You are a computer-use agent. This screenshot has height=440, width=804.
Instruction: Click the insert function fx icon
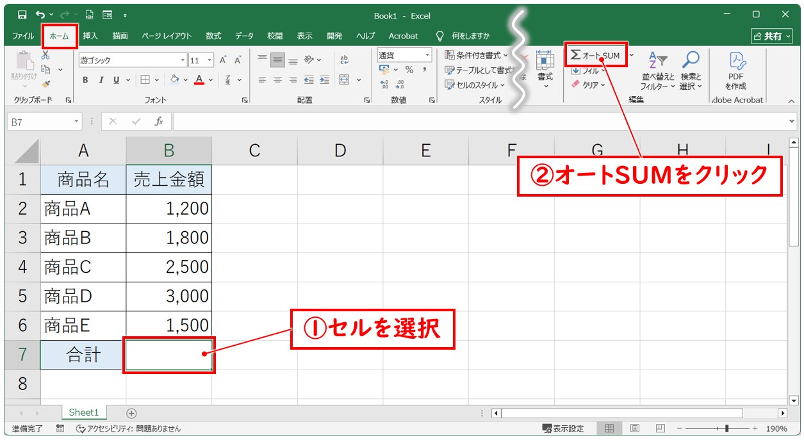[158, 121]
